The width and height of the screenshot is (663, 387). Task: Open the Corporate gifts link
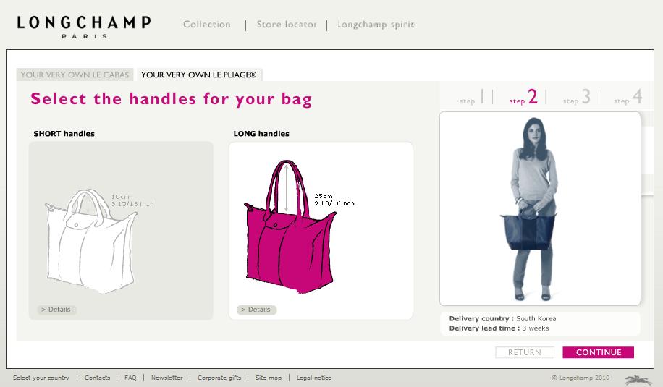point(219,378)
